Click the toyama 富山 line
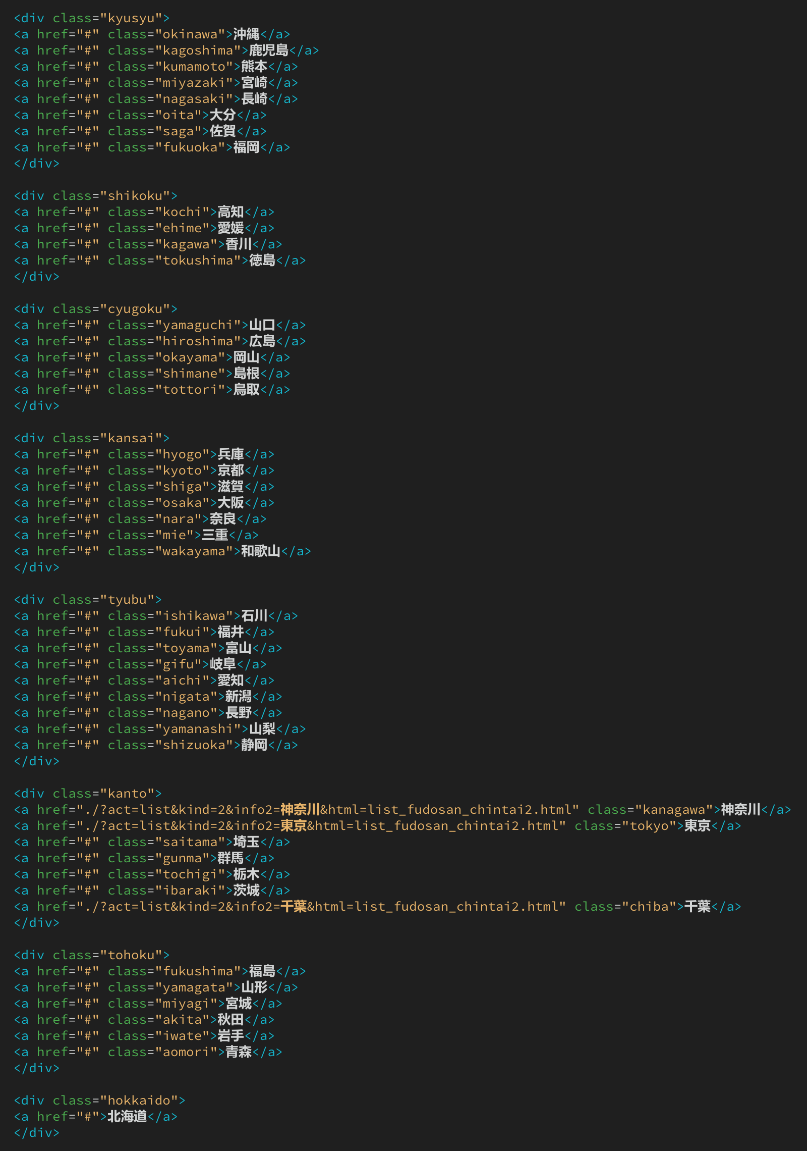This screenshot has height=1151, width=807. pyautogui.click(x=148, y=648)
